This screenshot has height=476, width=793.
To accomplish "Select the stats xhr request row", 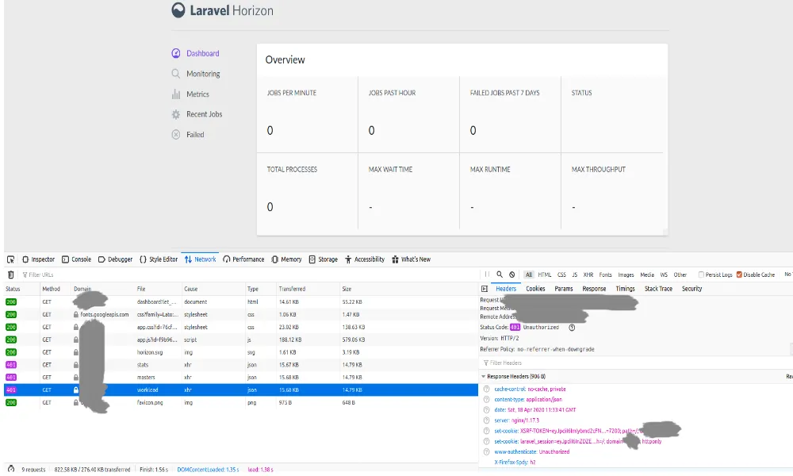I will [x=241, y=365].
